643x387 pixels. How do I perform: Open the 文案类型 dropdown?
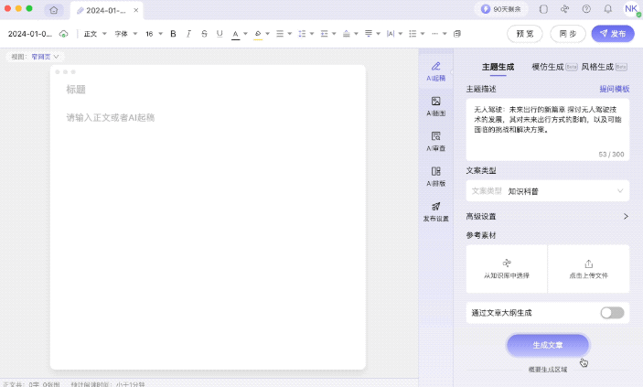(547, 191)
